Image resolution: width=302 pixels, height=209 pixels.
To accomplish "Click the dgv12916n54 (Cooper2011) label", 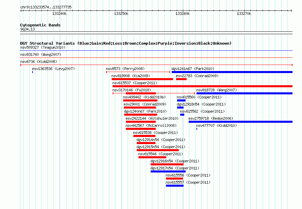I will [x=175, y=161].
